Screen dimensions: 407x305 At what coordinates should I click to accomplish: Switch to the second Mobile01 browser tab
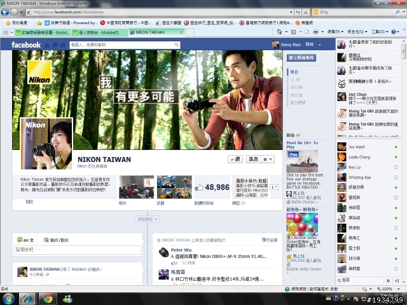click(100, 32)
